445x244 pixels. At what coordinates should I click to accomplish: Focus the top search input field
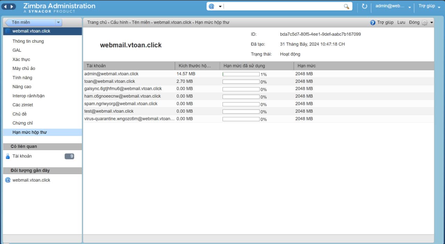(283, 6)
